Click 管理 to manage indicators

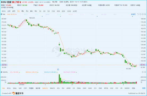tap(144, 88)
